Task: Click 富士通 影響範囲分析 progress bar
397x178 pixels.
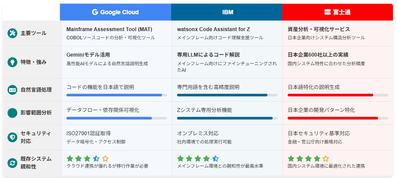Action: click(338, 118)
